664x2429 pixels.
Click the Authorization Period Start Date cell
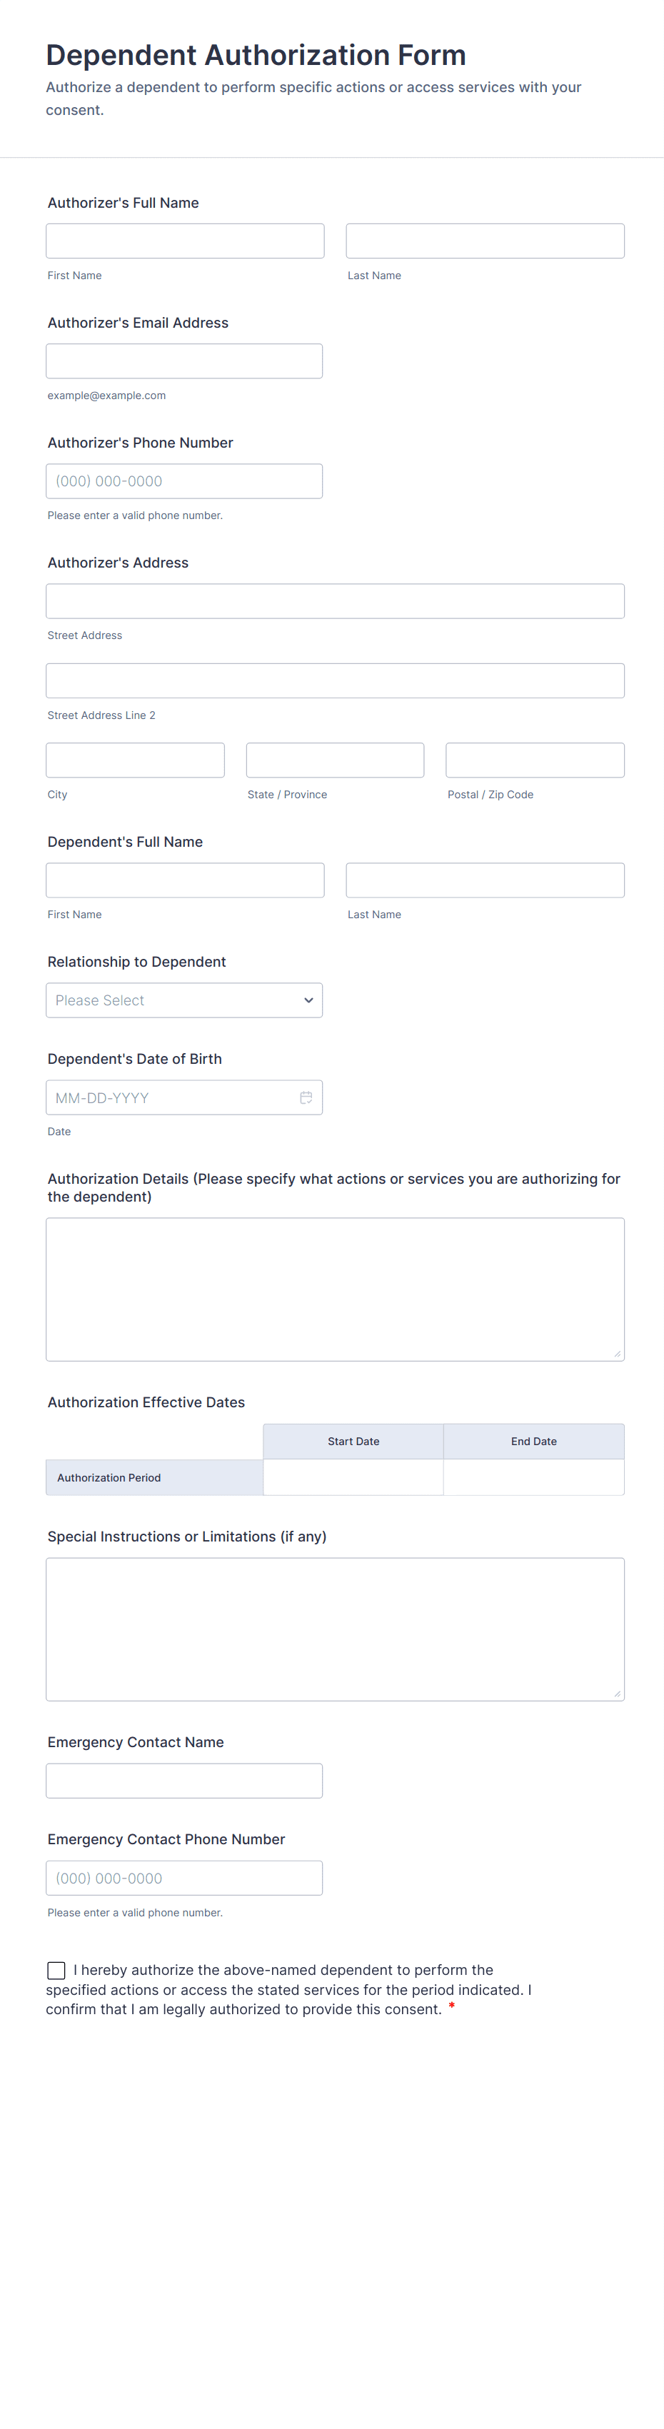click(353, 1477)
